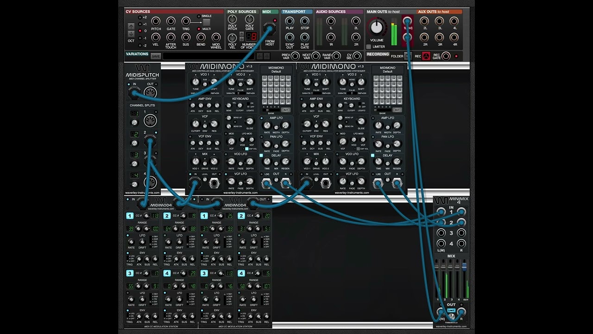593x334 pixels.
Task: Click the transport PLAY jack
Action: click(x=290, y=21)
